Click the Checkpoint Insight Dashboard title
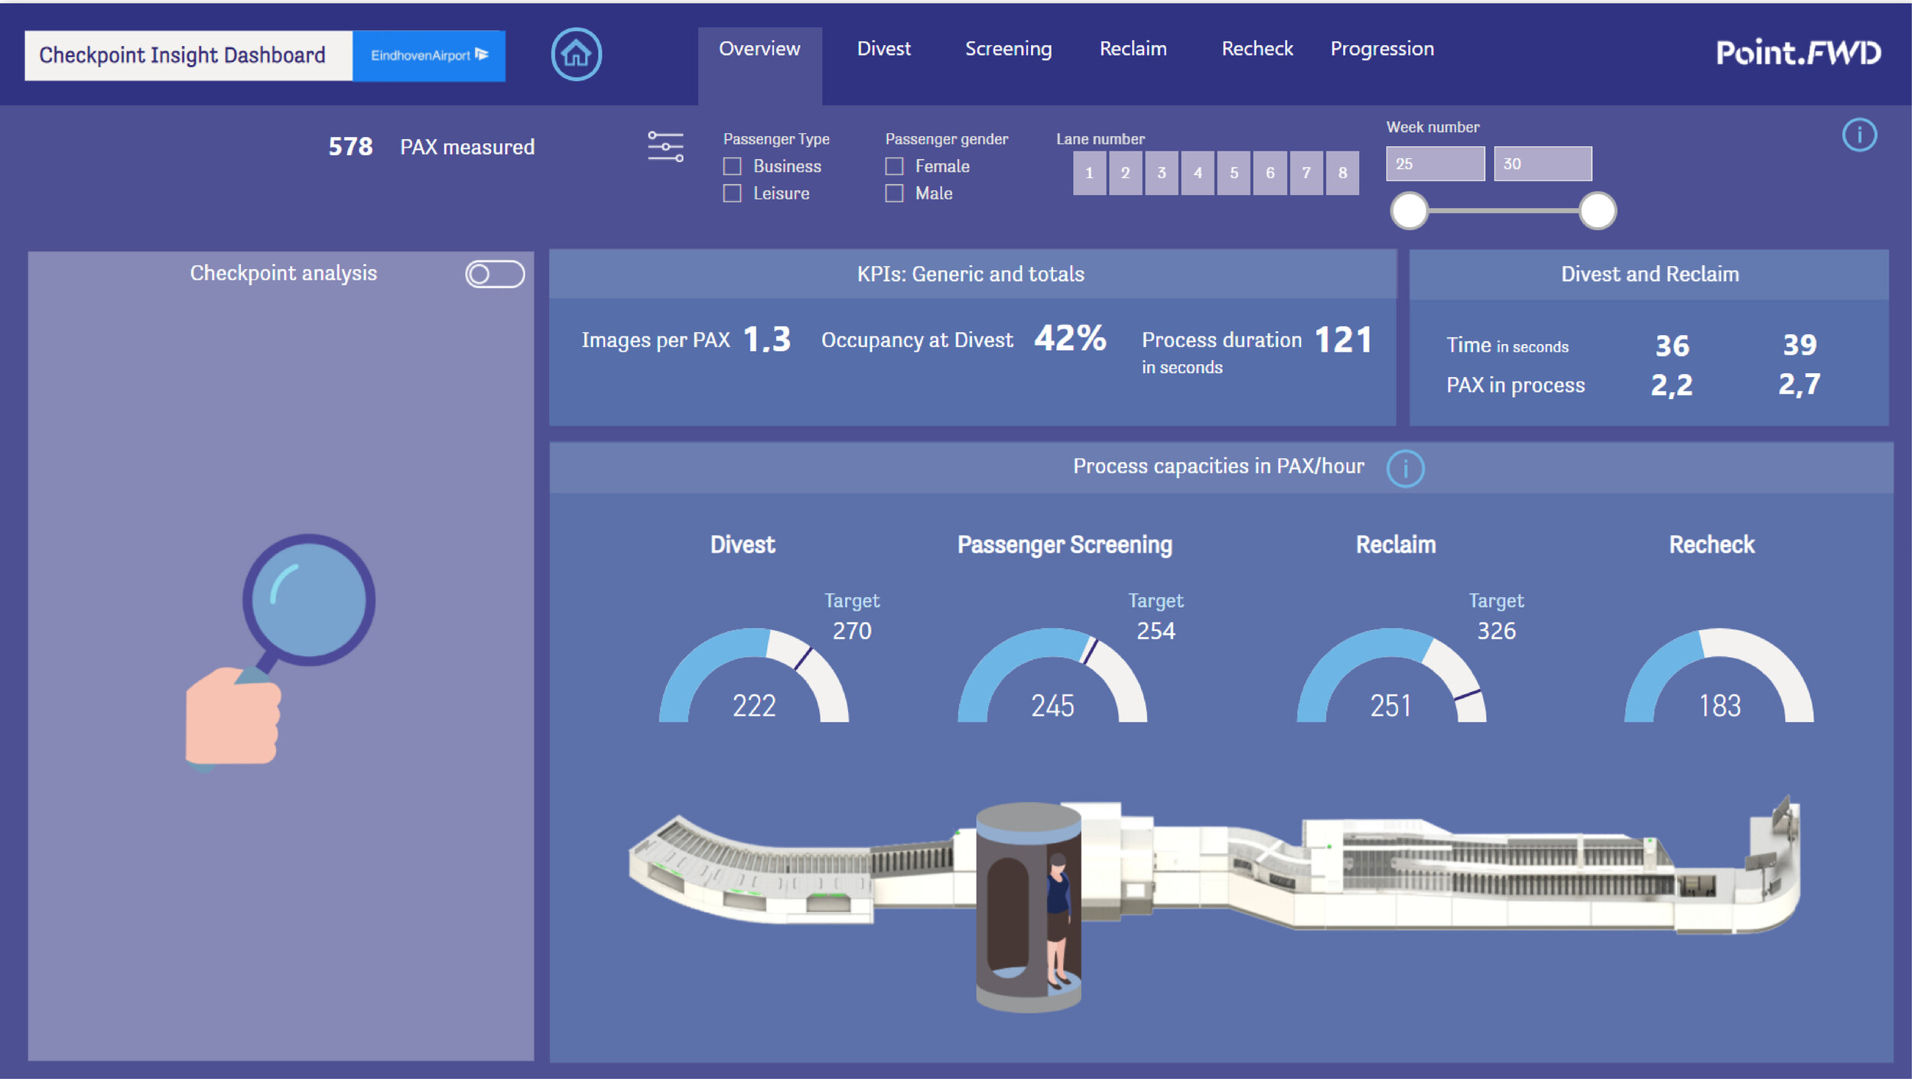The height and width of the screenshot is (1079, 1912). click(188, 55)
